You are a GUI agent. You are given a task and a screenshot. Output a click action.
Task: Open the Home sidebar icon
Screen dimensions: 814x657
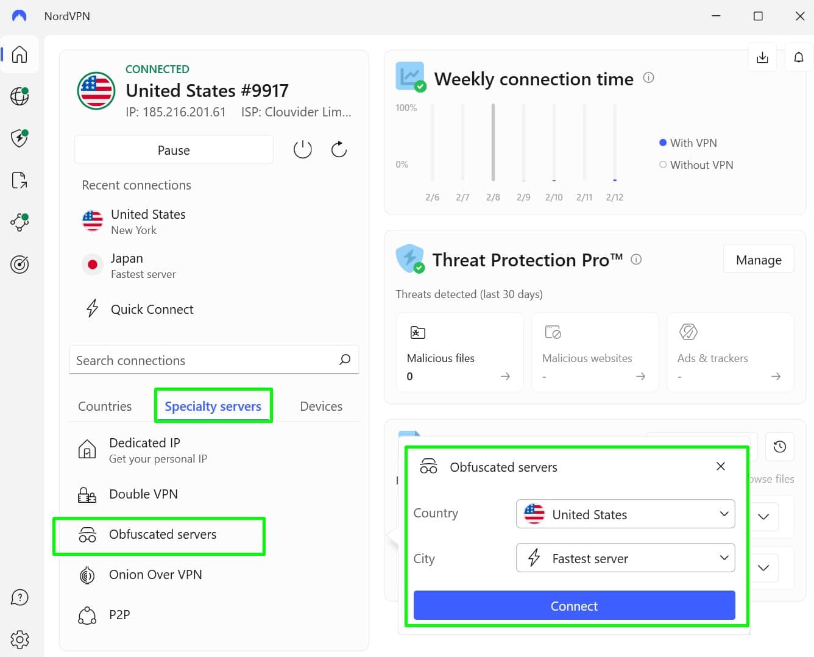point(19,54)
